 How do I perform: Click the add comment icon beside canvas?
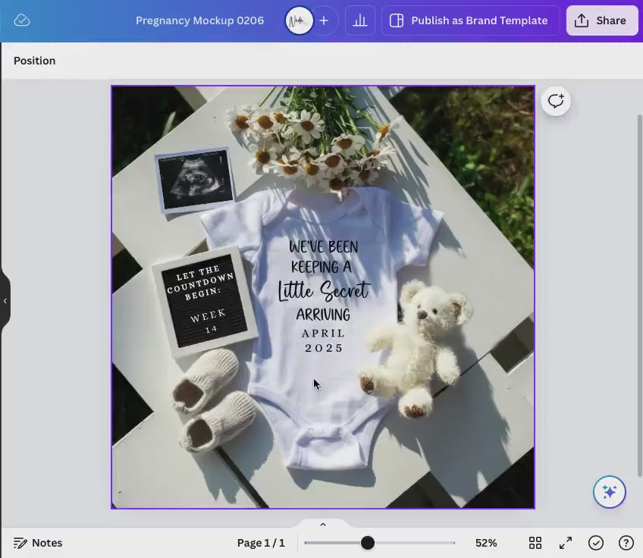click(x=556, y=101)
